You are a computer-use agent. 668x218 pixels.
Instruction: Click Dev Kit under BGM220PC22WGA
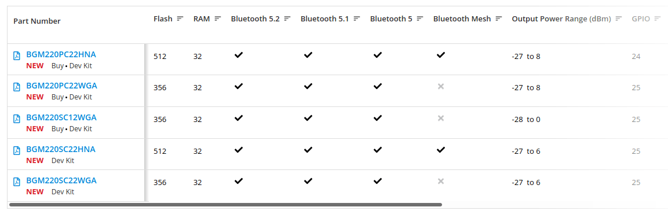pos(81,97)
